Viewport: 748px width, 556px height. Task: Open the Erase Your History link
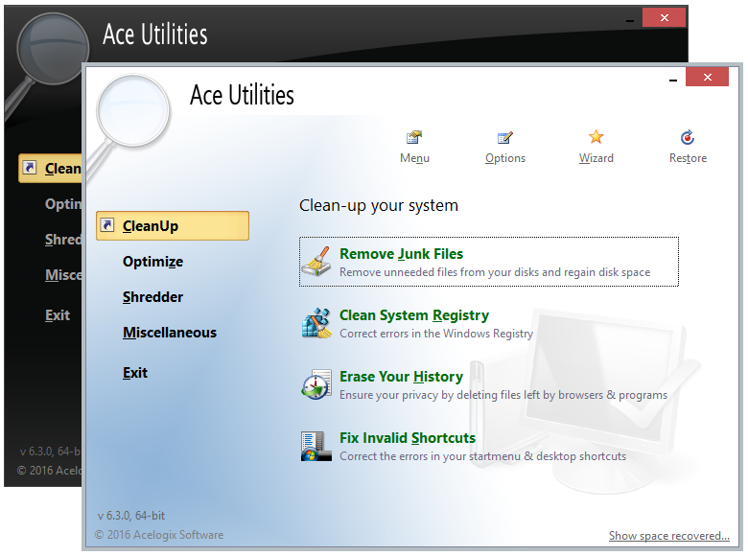tap(401, 376)
